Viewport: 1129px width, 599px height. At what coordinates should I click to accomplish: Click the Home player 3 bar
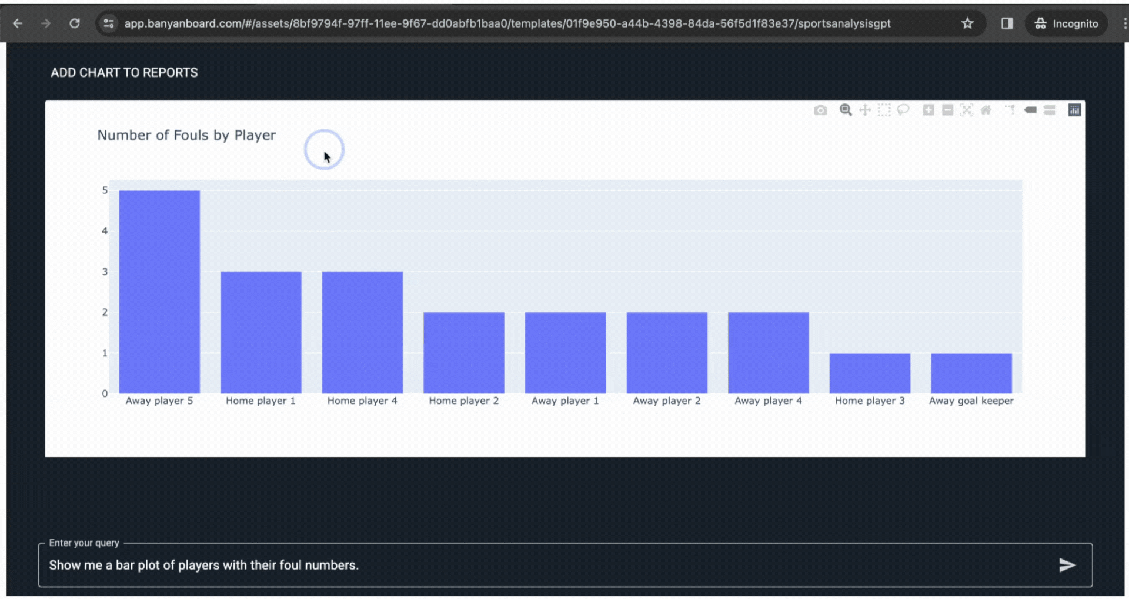click(870, 373)
